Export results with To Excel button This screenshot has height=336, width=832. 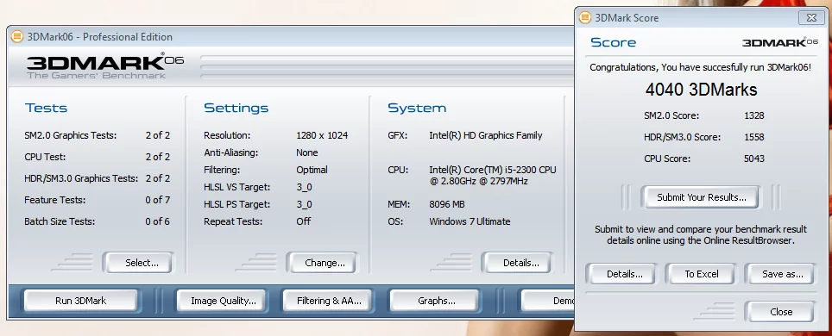702,274
